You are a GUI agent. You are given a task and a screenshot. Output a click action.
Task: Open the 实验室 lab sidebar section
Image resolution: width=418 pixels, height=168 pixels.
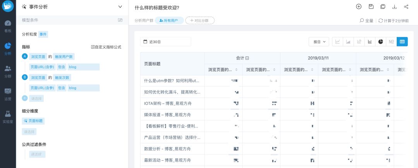(8, 116)
